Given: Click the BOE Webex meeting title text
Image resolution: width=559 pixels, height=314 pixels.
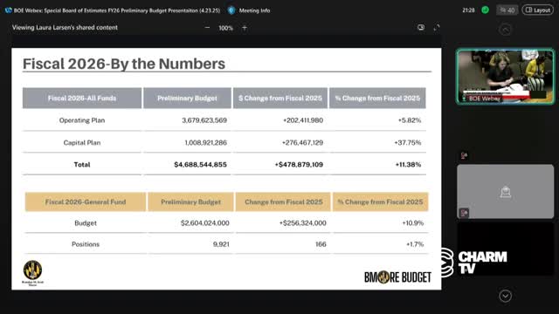Looking at the screenshot, I should point(117,10).
